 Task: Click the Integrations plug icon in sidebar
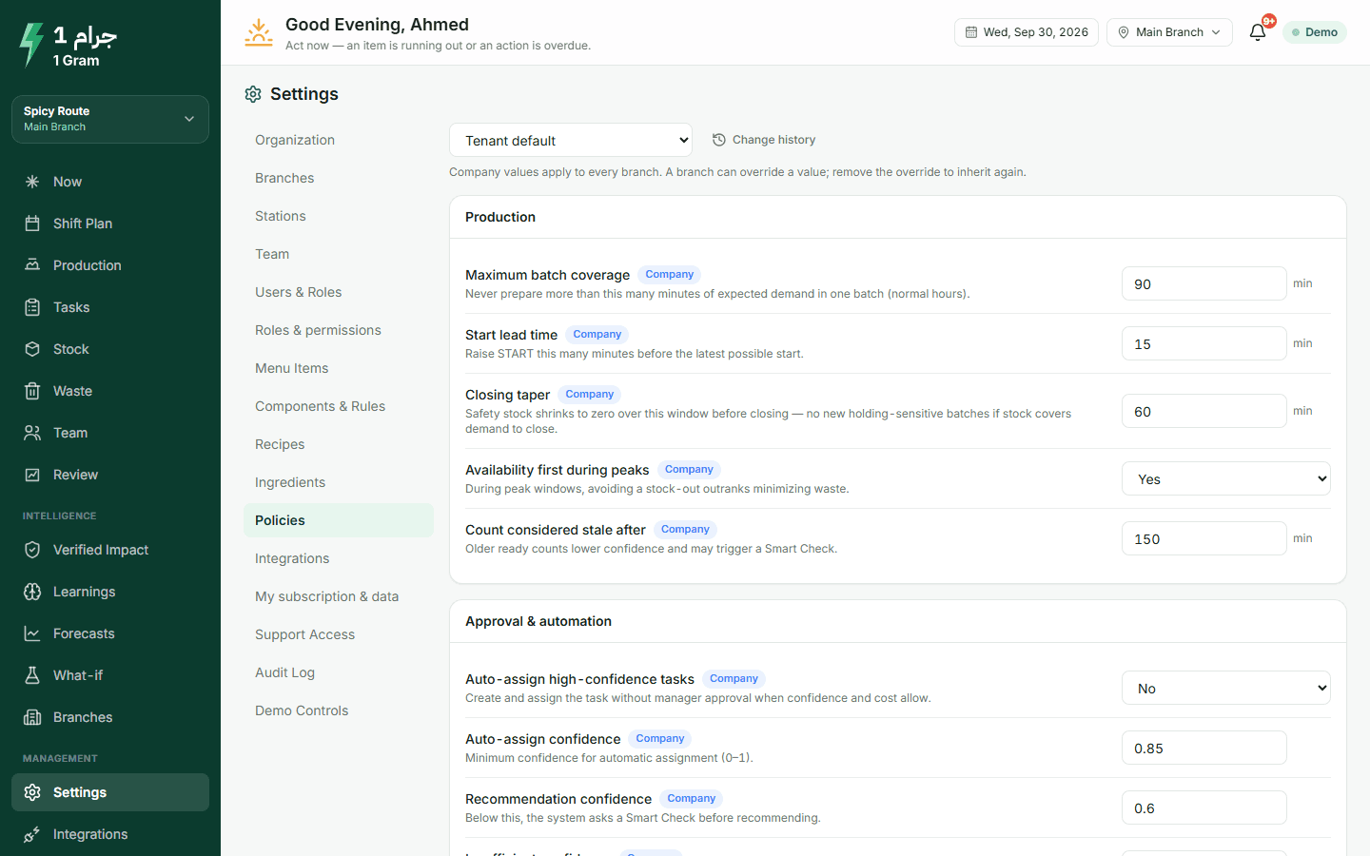click(x=32, y=834)
